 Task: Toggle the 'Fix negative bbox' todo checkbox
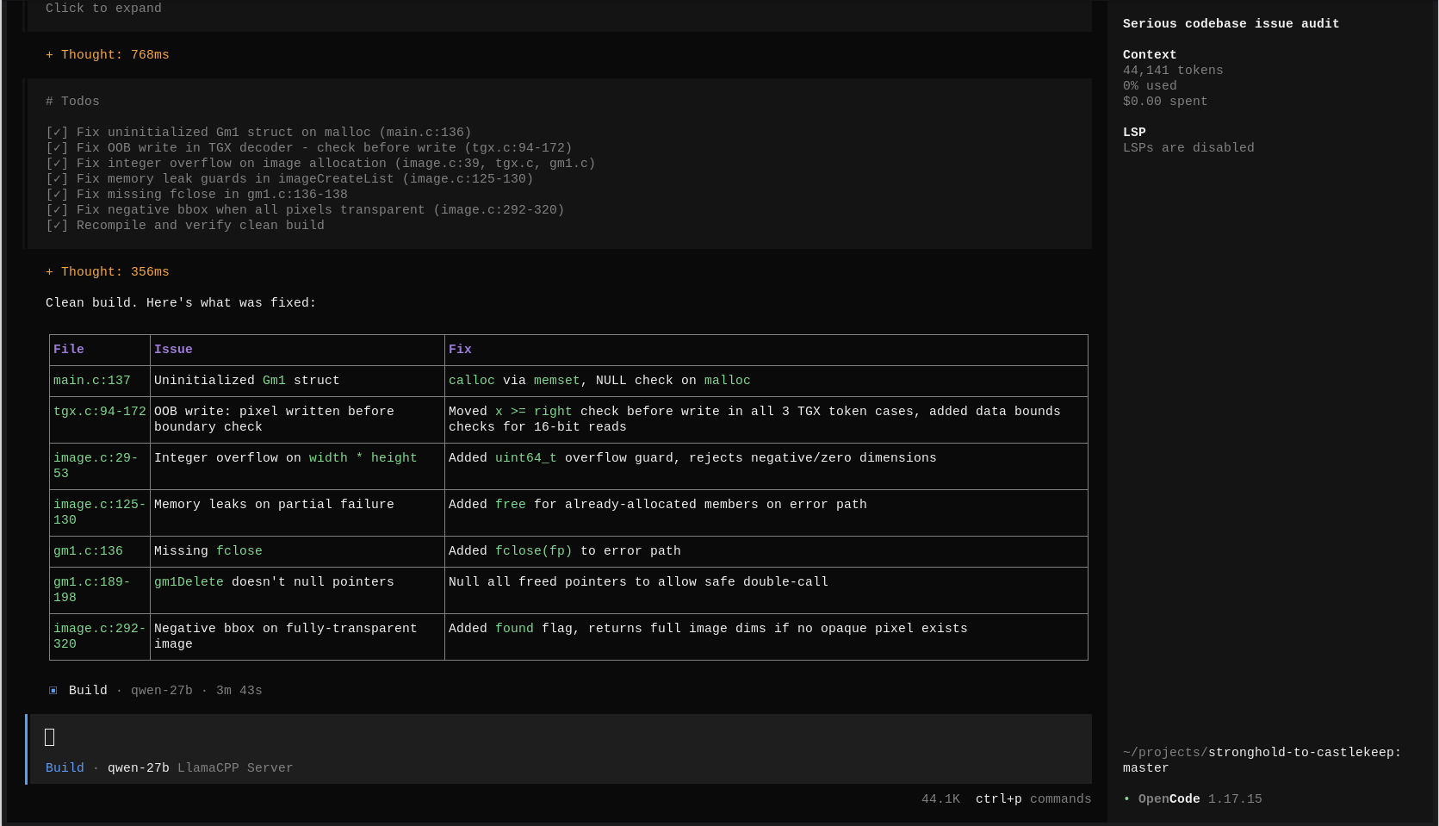(x=57, y=210)
